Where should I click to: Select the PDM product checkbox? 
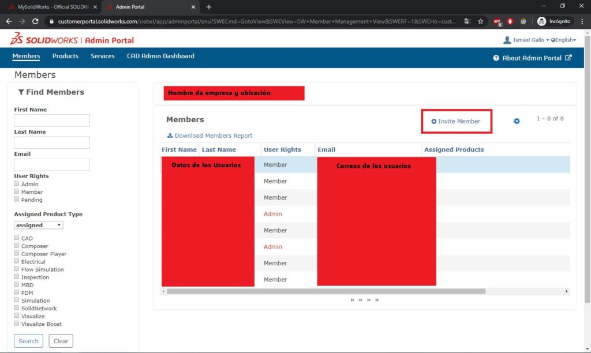(16, 292)
